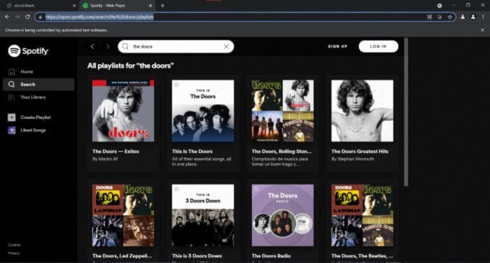Click the site lock icon in address bar
The image size is (490, 263).
41,17
